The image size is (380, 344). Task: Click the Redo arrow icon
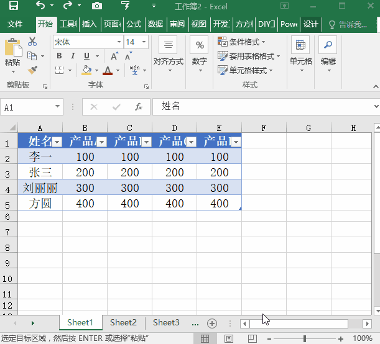tap(68, 6)
